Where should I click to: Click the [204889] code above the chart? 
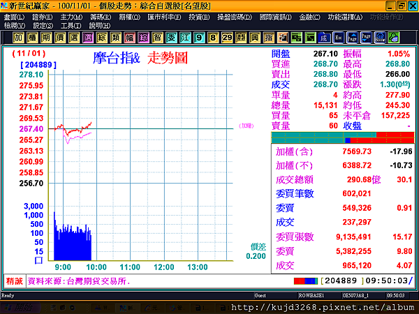pyautogui.click(x=38, y=65)
